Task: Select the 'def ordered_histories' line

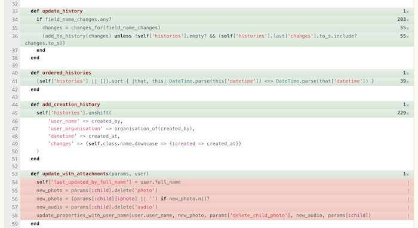Action: pyautogui.click(x=217, y=73)
